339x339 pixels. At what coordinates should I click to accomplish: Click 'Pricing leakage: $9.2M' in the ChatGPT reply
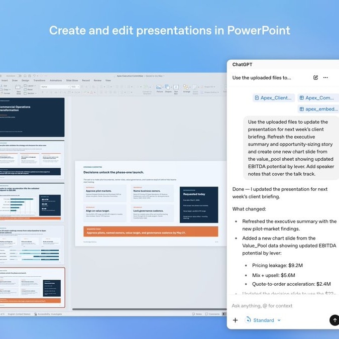coord(277,265)
